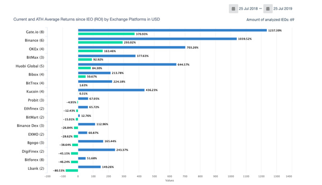The width and height of the screenshot is (322, 185).
Task: Open the 25 Jul 2019 end date field
Action: 282,9
